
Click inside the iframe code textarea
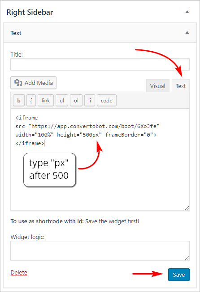point(100,159)
